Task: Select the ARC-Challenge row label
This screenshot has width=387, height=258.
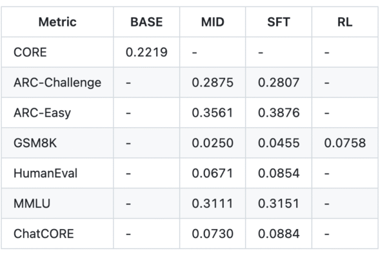Action: [x=57, y=83]
